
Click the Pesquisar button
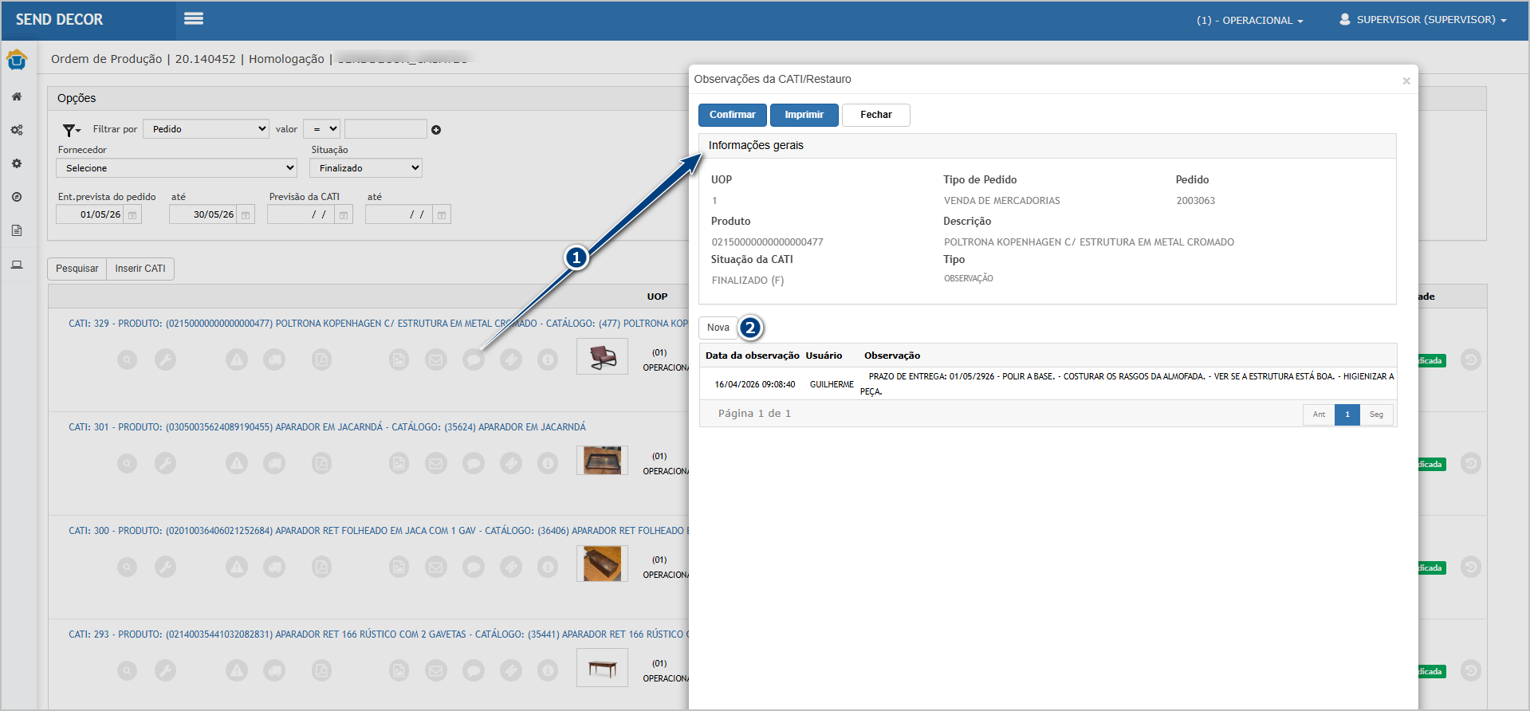(x=77, y=269)
